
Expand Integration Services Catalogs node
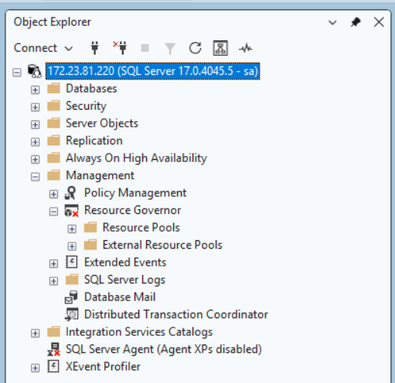coord(35,334)
